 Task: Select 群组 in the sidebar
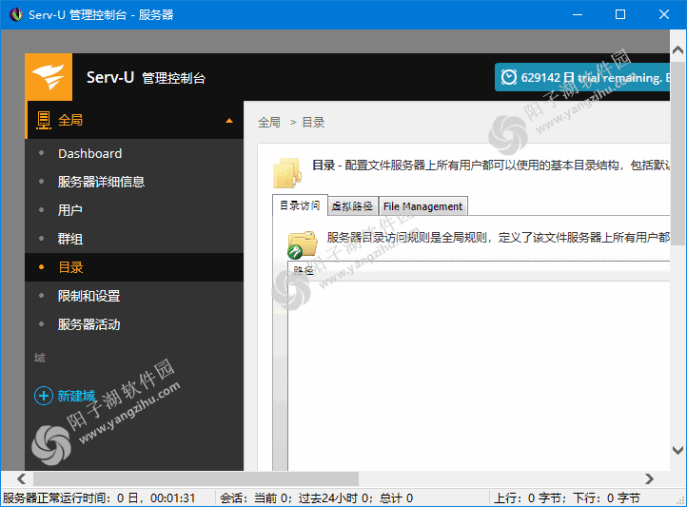[x=70, y=239]
